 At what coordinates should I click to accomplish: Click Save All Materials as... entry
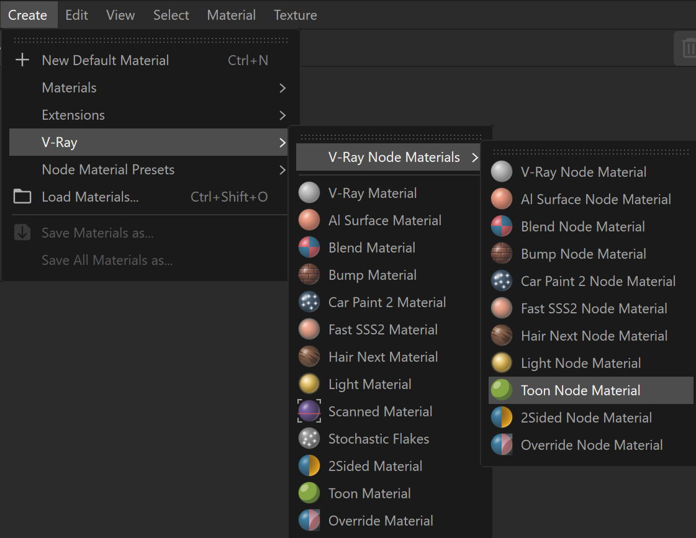(148, 260)
